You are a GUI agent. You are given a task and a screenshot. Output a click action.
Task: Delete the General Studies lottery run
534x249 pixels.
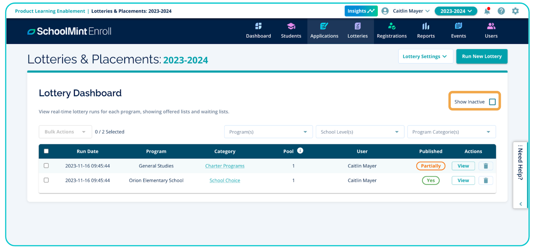(x=486, y=166)
